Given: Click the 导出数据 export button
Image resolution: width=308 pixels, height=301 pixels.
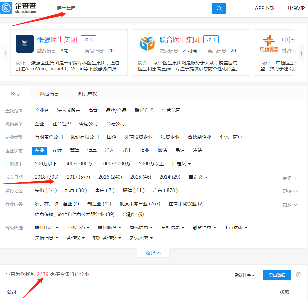Looking at the screenshot, I should pyautogui.click(x=277, y=275).
